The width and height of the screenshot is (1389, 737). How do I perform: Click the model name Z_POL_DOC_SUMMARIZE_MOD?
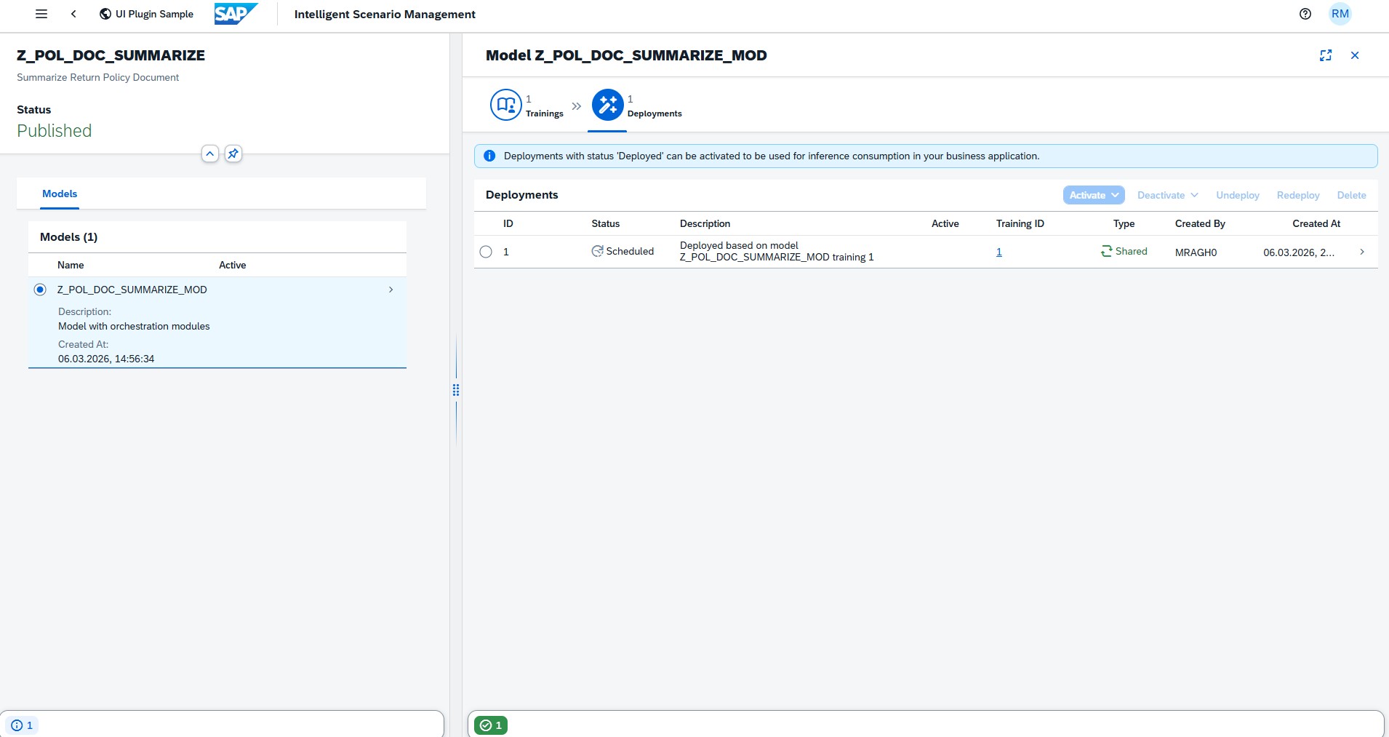pyautogui.click(x=132, y=290)
